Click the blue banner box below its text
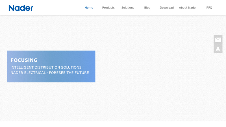This screenshot has height=127, width=226. click(x=51, y=79)
